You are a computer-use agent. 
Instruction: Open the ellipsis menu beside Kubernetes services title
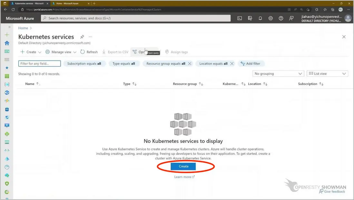tap(90, 36)
